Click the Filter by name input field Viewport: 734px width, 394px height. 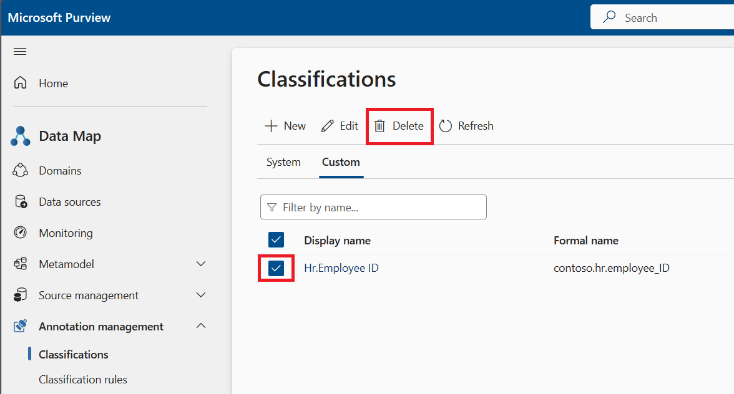pos(373,207)
